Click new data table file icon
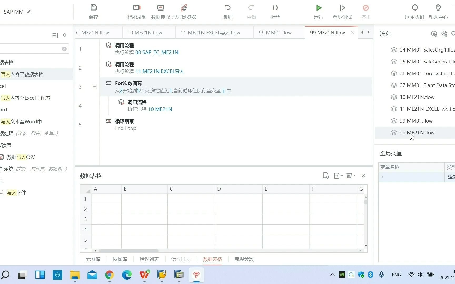 point(326,176)
